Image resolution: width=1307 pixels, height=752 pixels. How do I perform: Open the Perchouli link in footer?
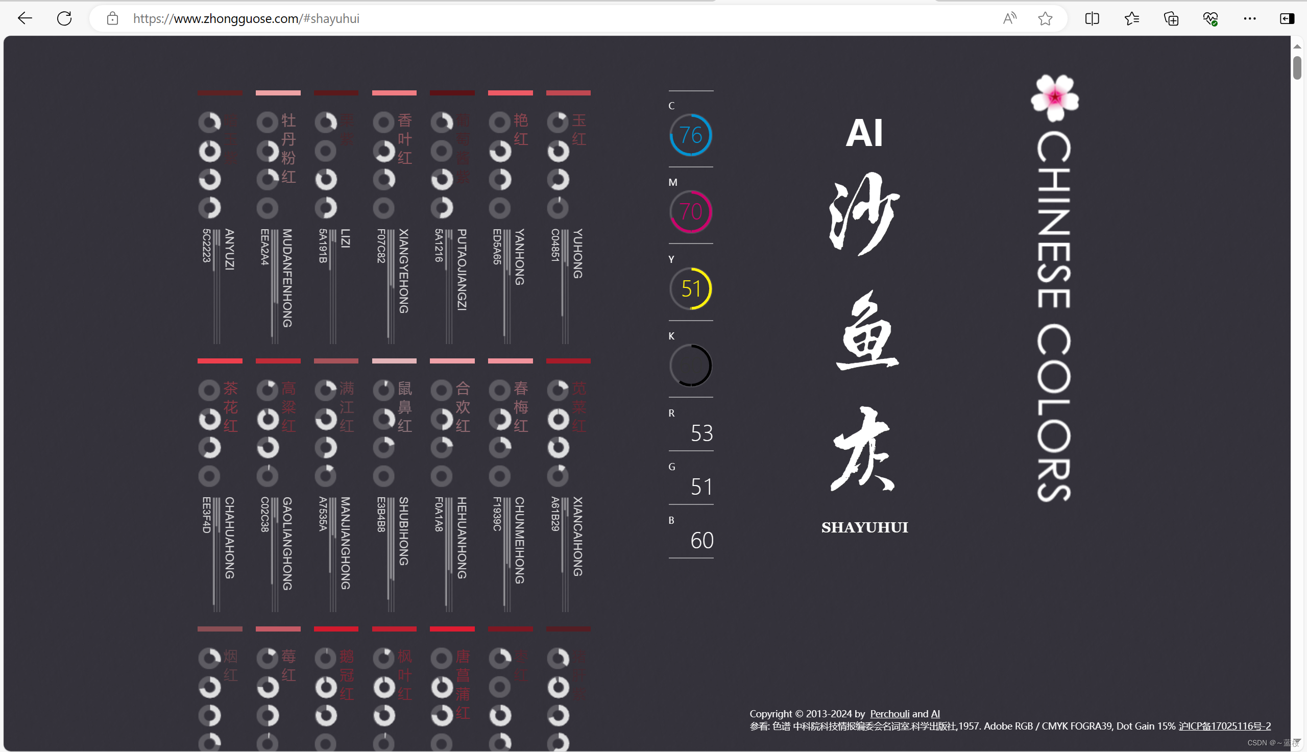coord(890,714)
